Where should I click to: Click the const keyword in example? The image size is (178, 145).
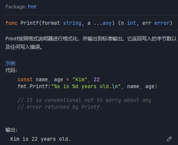pos(25,79)
